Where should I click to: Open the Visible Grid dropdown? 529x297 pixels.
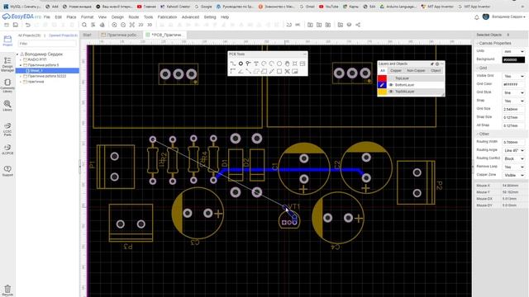[x=513, y=77]
